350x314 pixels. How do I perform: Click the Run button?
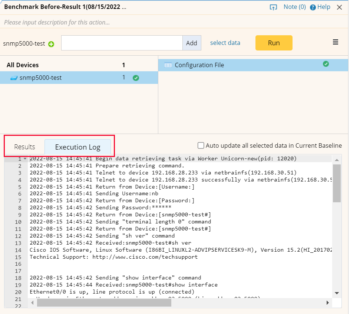point(274,43)
